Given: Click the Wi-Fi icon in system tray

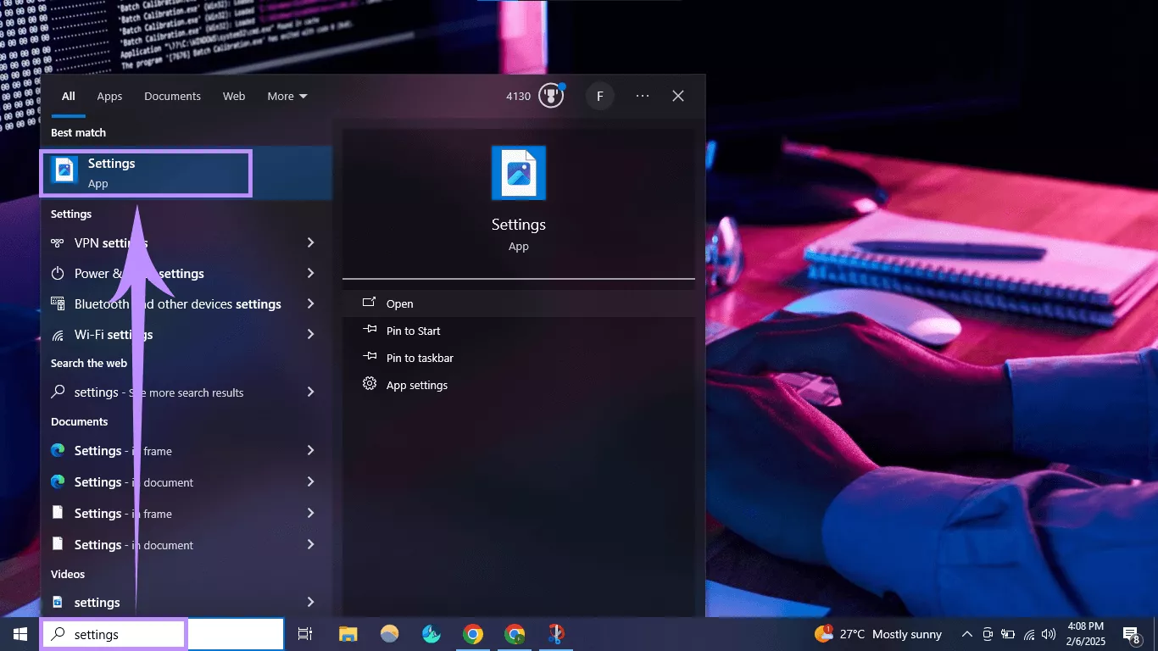Looking at the screenshot, I should click(1027, 633).
